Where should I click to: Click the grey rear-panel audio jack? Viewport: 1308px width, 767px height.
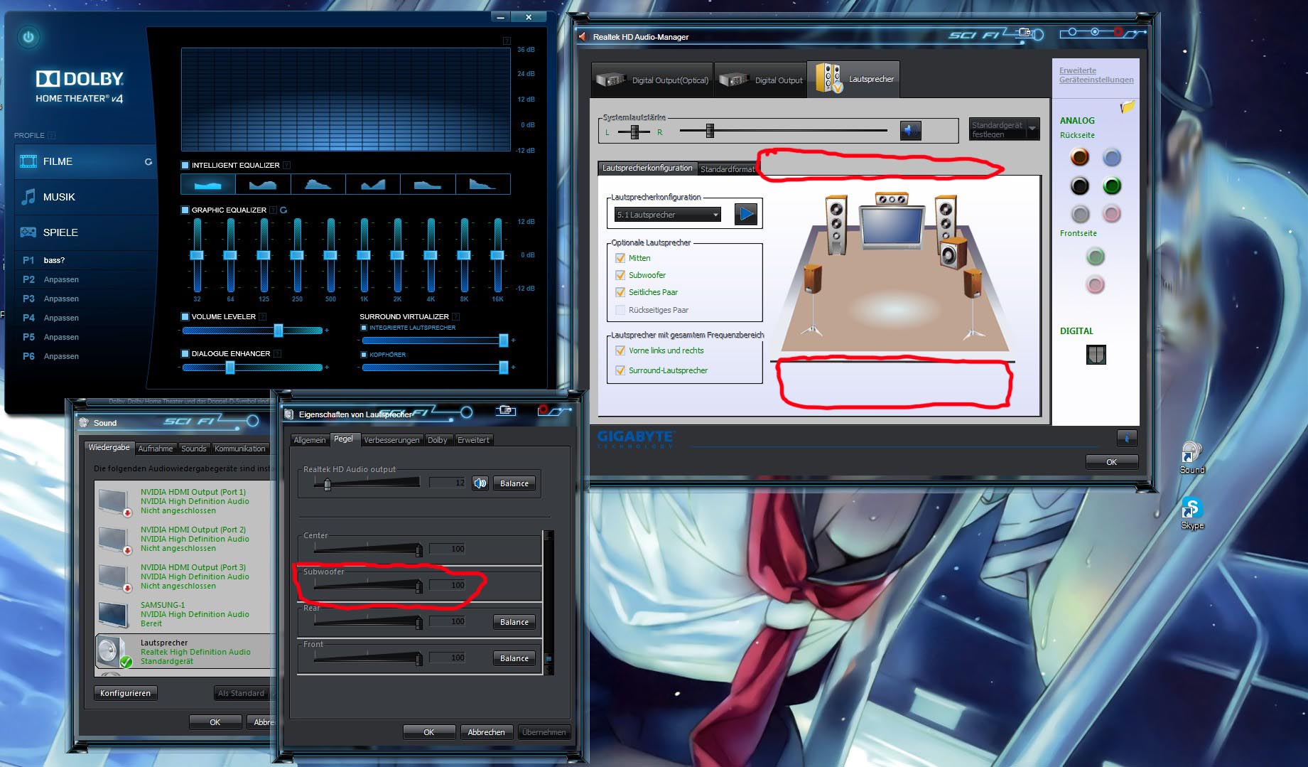[1080, 213]
